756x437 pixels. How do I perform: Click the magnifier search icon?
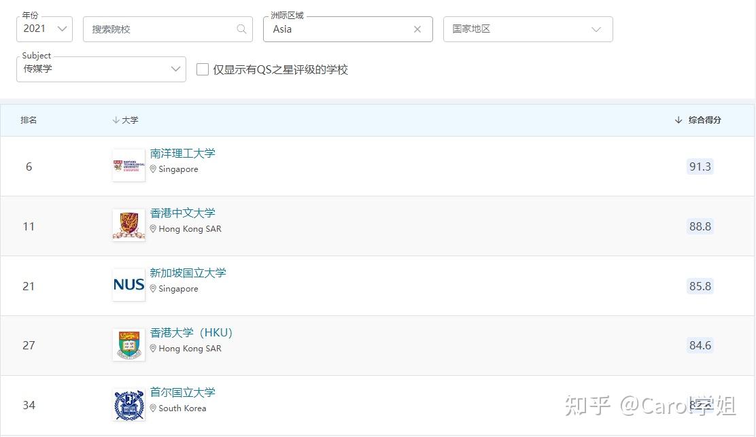(x=241, y=29)
